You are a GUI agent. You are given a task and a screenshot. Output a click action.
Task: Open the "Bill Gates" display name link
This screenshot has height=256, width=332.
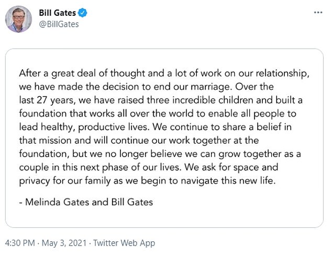(x=57, y=13)
